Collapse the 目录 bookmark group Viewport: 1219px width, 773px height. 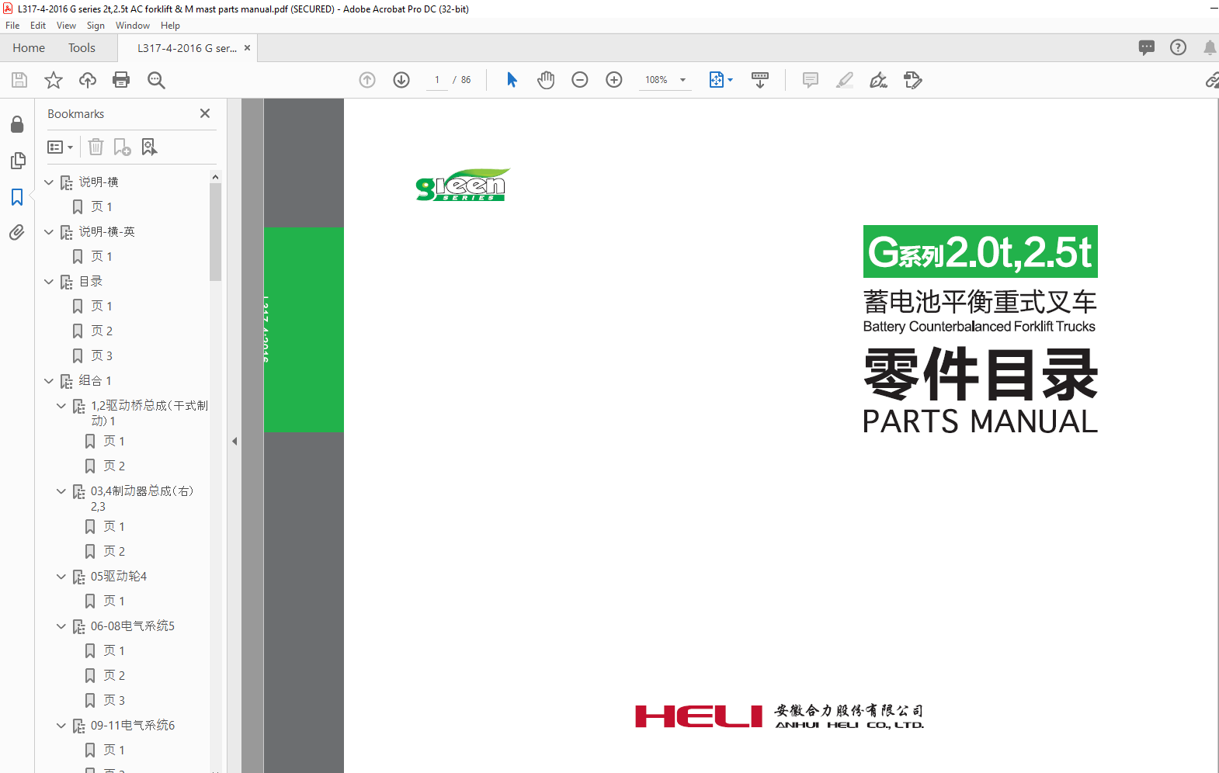[49, 282]
